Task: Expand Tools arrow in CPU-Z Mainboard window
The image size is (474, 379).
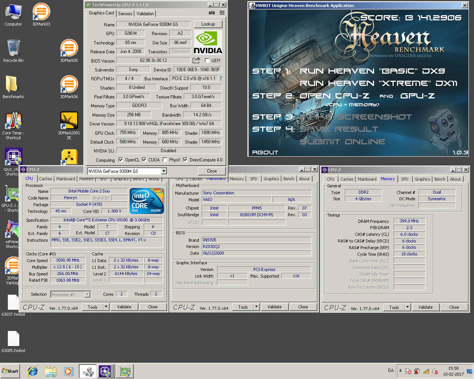Action: 256,307
